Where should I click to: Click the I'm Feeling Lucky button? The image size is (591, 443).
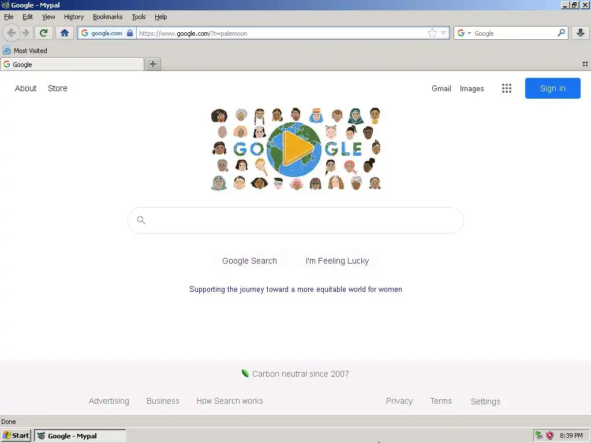pyautogui.click(x=337, y=261)
